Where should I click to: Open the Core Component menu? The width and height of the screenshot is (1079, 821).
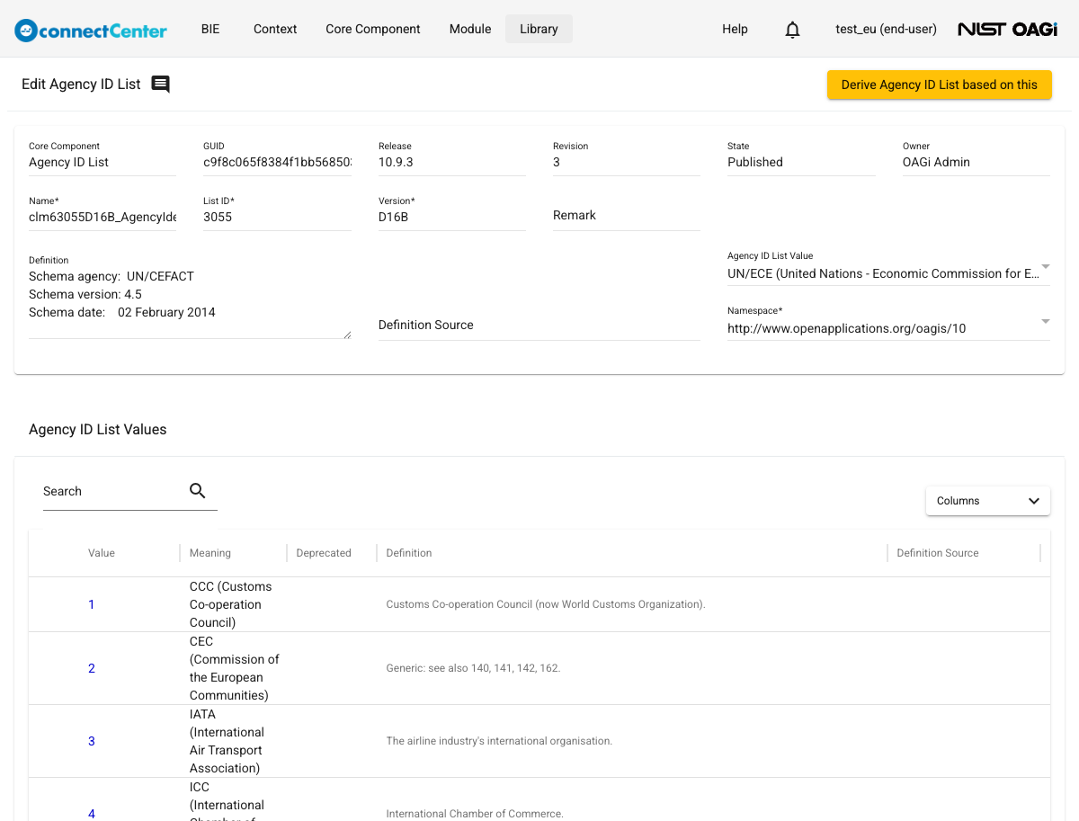373,29
